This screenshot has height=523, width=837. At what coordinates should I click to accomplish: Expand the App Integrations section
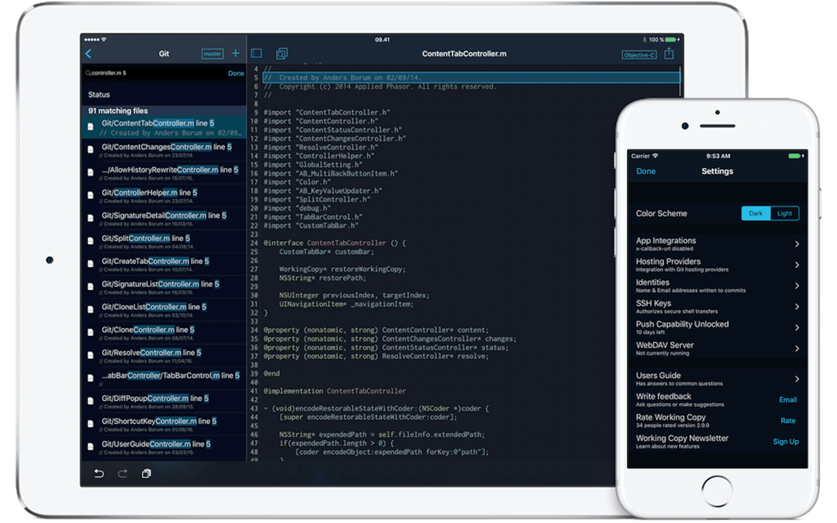[x=799, y=244]
